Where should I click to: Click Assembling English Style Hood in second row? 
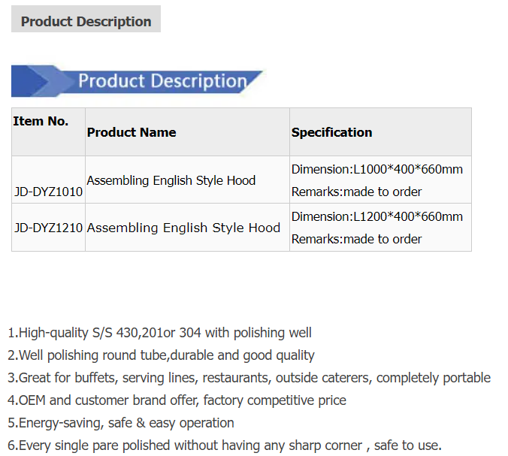tap(183, 228)
